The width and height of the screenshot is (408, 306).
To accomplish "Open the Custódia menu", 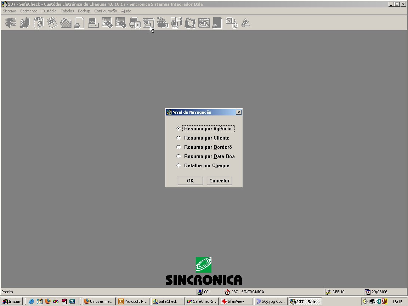I will (49, 11).
